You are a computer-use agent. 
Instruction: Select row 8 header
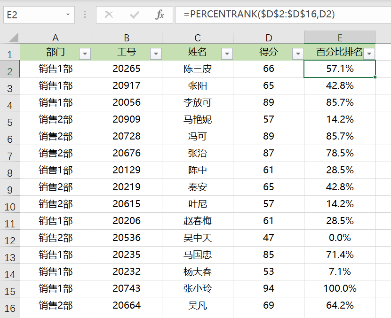click(10, 171)
